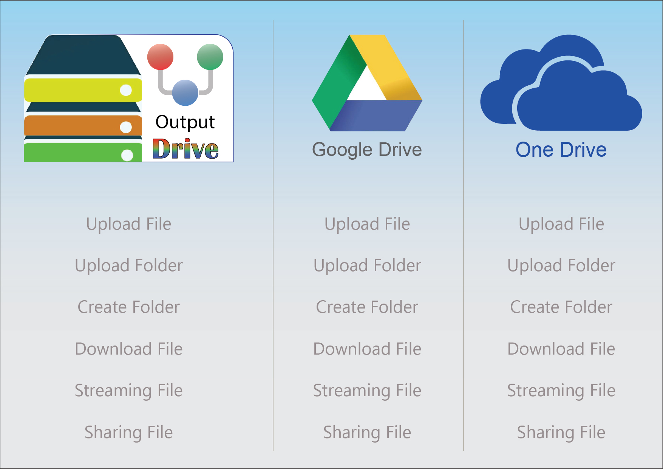Click the Google Drive title text
The width and height of the screenshot is (663, 469).
pos(367,150)
